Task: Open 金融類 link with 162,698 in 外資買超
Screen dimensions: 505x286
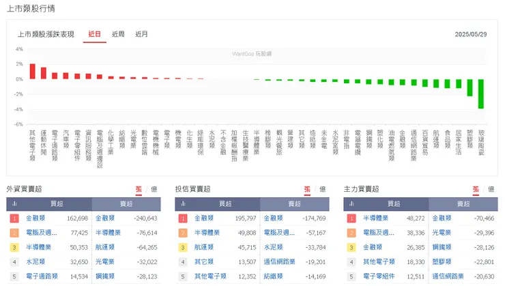Action: click(x=35, y=218)
